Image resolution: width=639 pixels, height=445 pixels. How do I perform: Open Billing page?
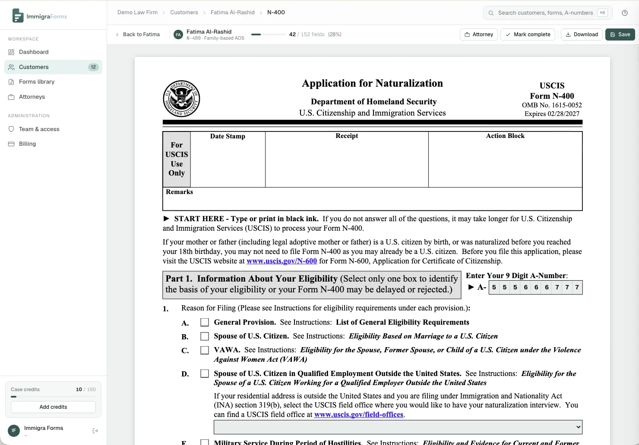click(x=53, y=144)
